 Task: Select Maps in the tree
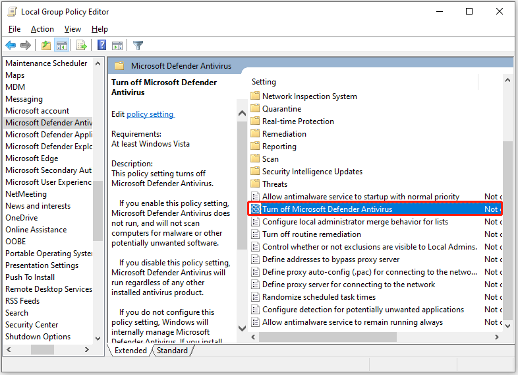15,75
